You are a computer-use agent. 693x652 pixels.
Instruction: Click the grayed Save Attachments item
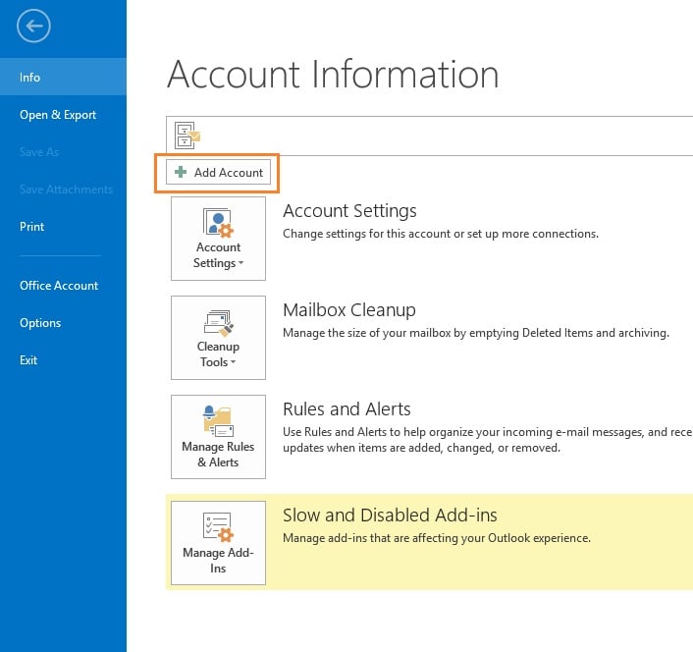coord(63,190)
